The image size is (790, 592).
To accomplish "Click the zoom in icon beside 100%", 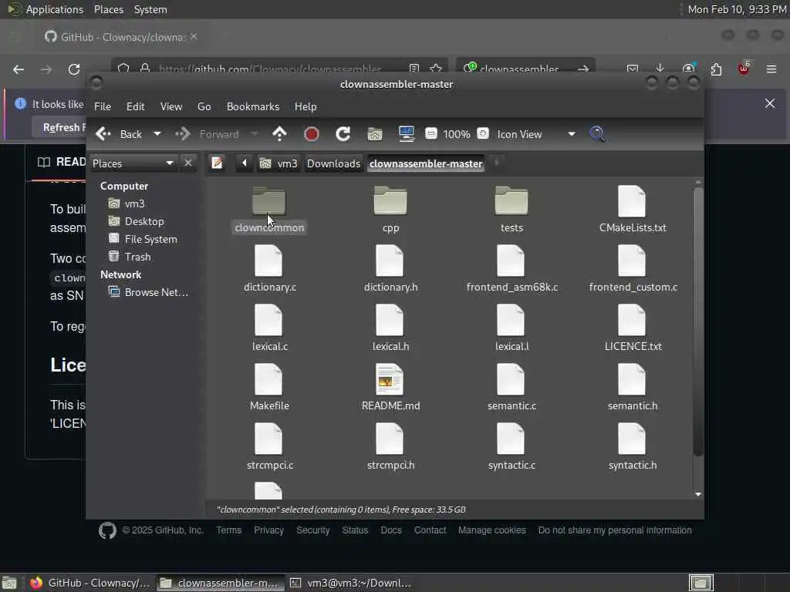I will click(483, 134).
